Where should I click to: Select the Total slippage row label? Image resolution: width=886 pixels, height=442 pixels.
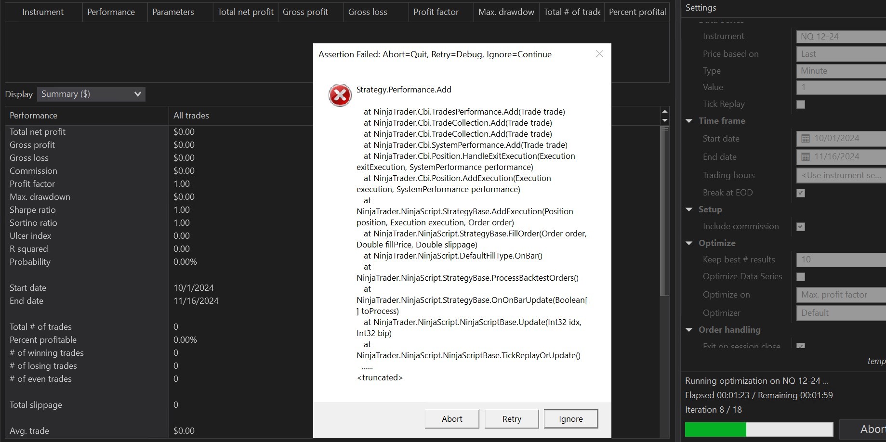[x=36, y=405]
